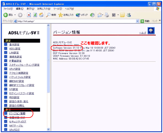This screenshot has width=163, height=133.
Task: Open the ログインパスワード設定 link
Action: click(x=22, y=93)
